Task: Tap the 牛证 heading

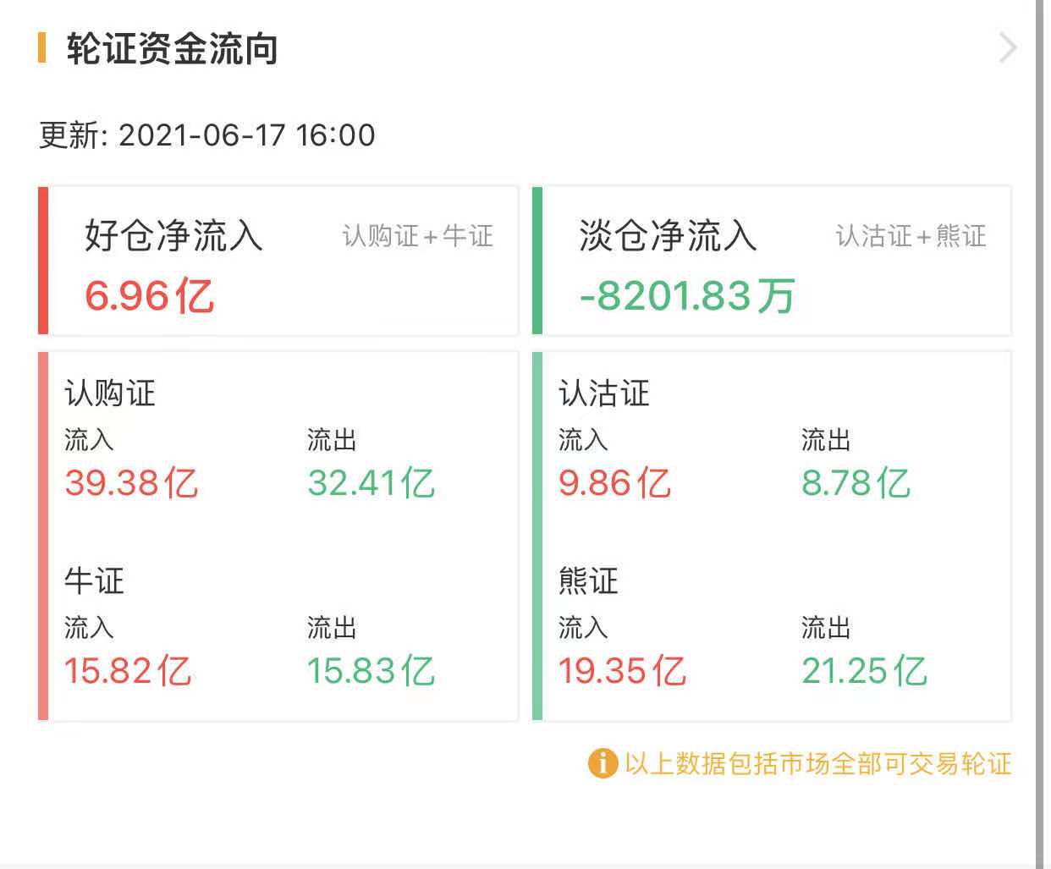Action: pos(95,581)
